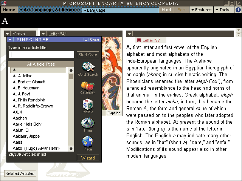Click the "26,386 Articles in list" count

pyautogui.click(x=27, y=154)
